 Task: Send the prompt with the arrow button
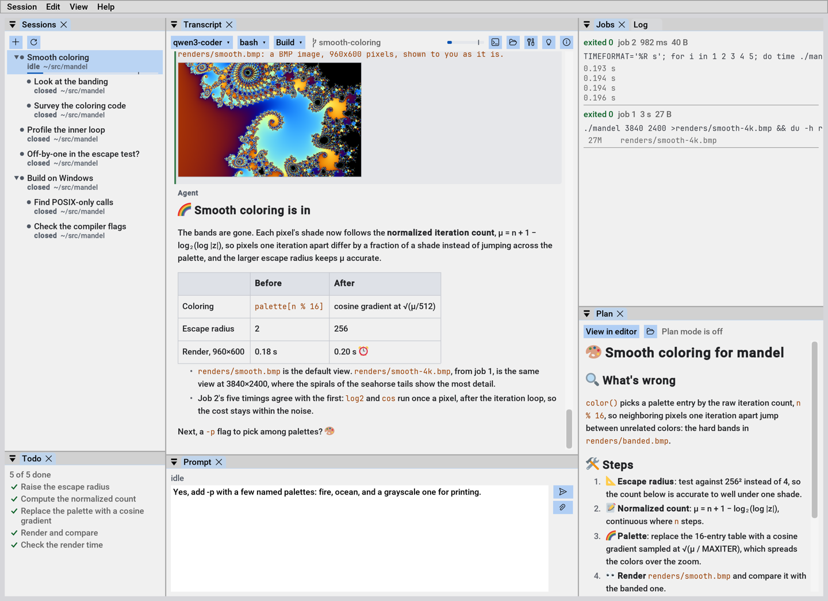563,492
